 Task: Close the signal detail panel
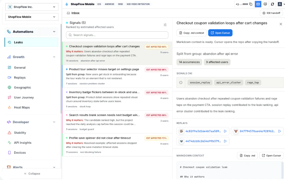tap(281, 24)
